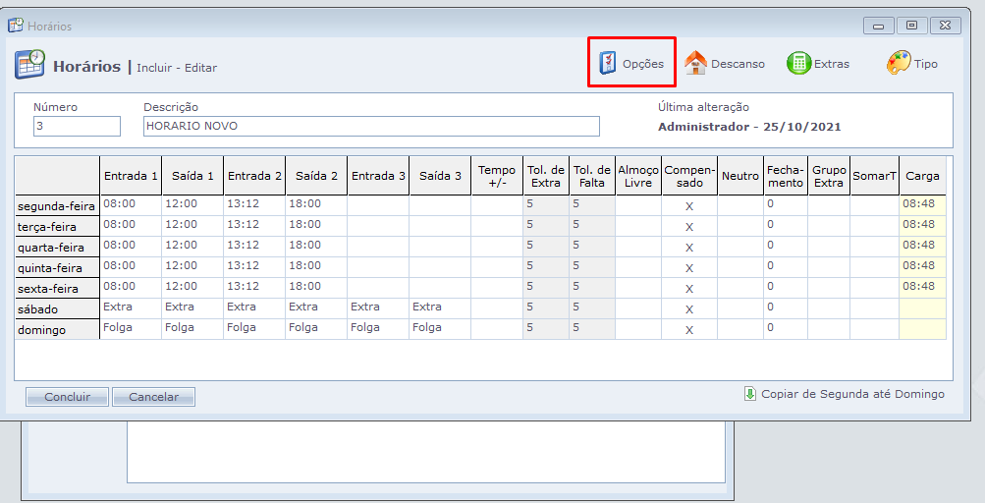Maximize the Horários window
Screen dimensions: 985x503
912,26
